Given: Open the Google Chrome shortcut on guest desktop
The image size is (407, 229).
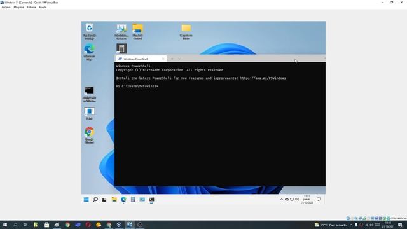Looking at the screenshot, I should tap(89, 135).
